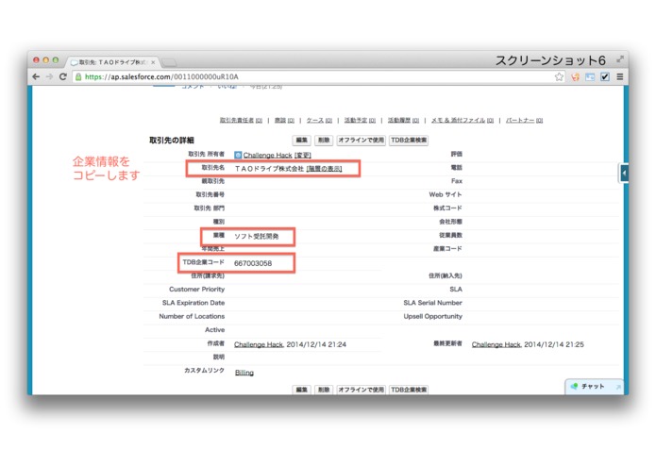
Task: Click the [変更] owner change link
Action: [x=302, y=155]
